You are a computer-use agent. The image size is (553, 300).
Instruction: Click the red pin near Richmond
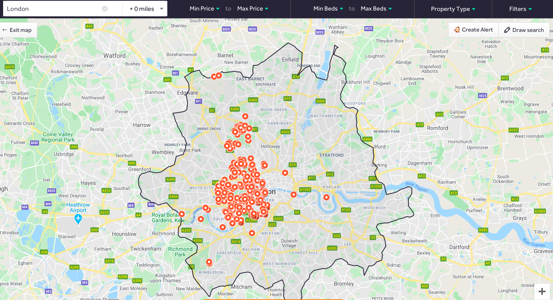coord(182,214)
